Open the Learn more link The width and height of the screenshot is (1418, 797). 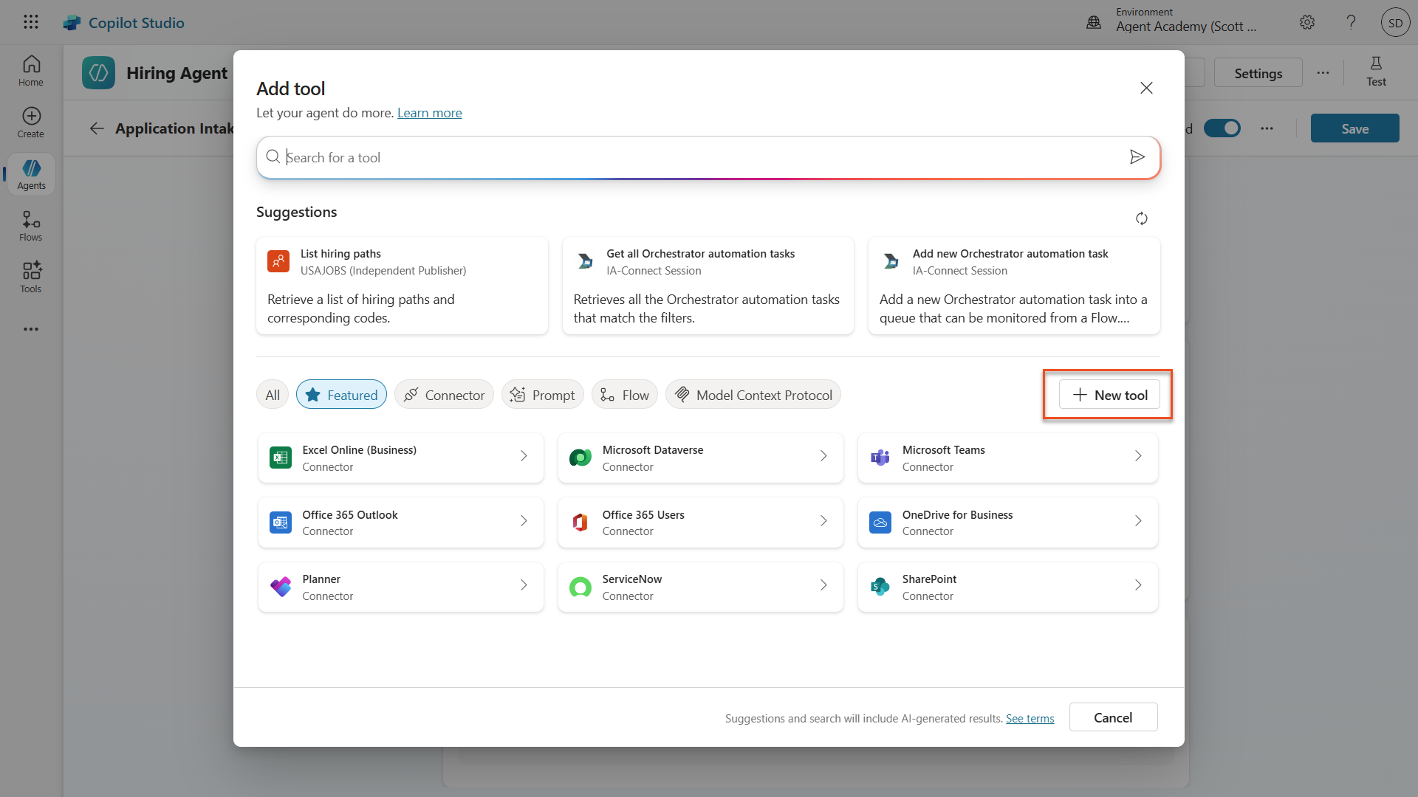coord(429,113)
